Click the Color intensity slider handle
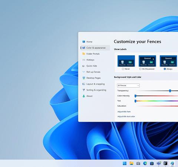178x167 pixels. pos(135,96)
